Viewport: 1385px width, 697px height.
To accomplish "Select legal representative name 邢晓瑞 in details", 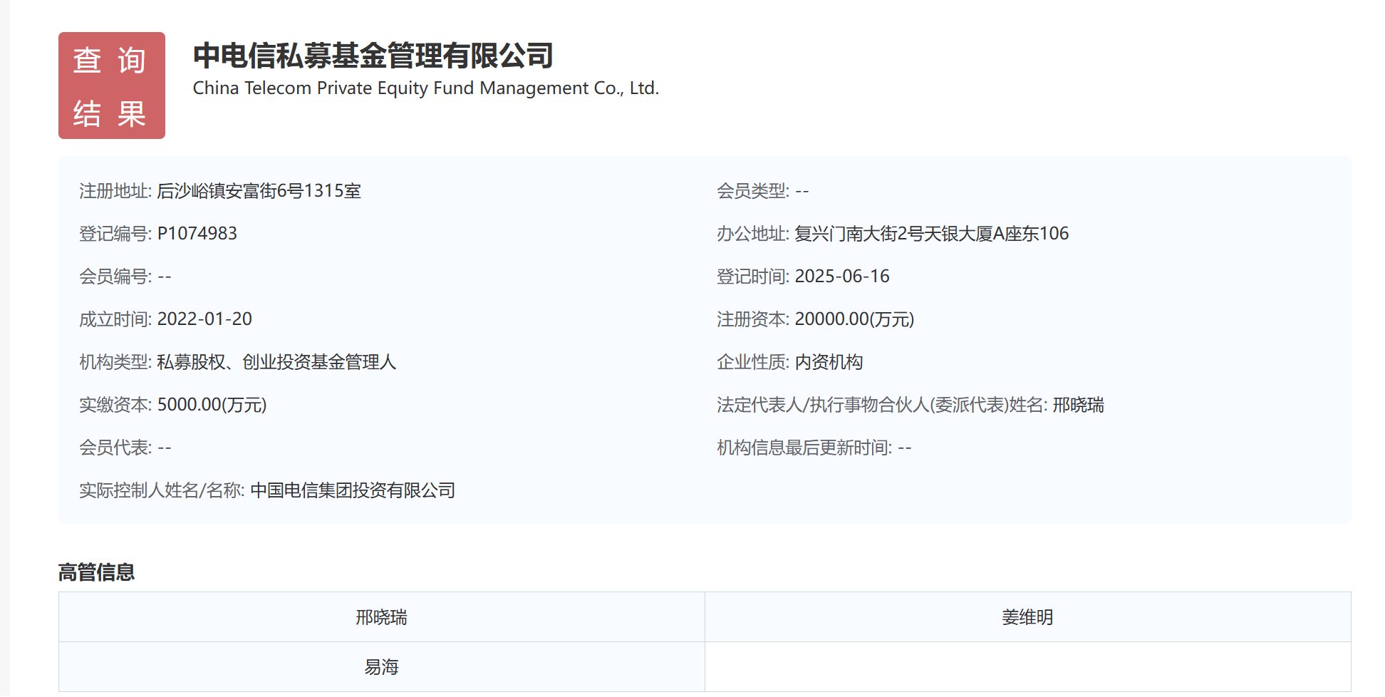I will [1079, 405].
